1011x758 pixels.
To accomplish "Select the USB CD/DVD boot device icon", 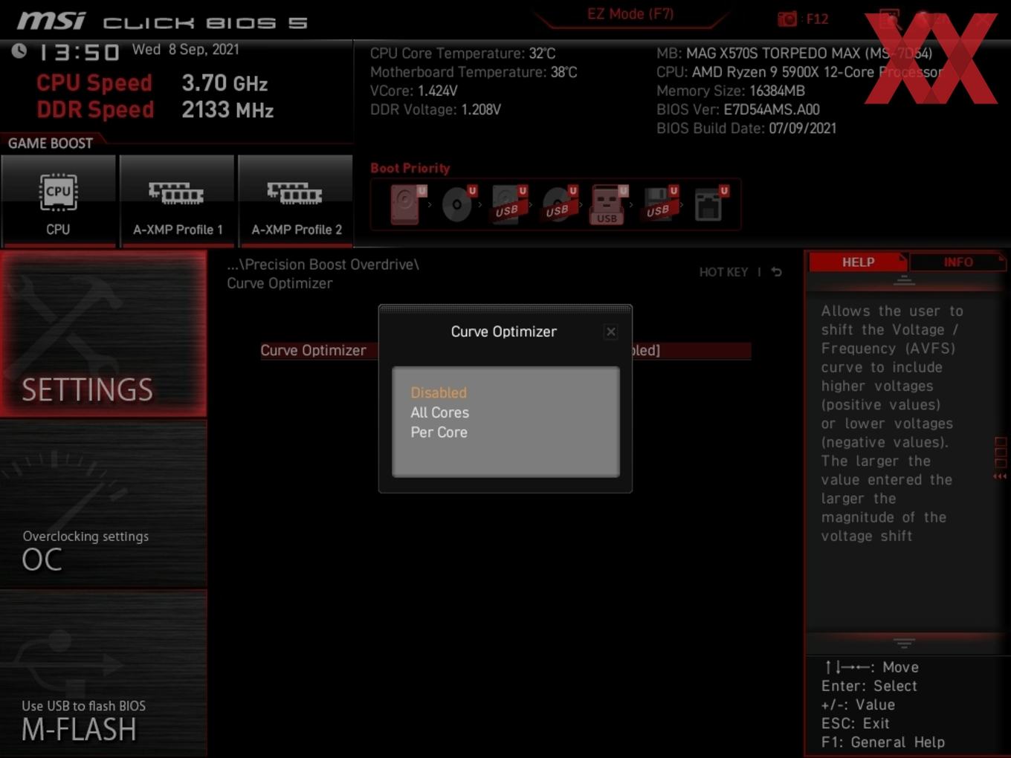I will 559,204.
